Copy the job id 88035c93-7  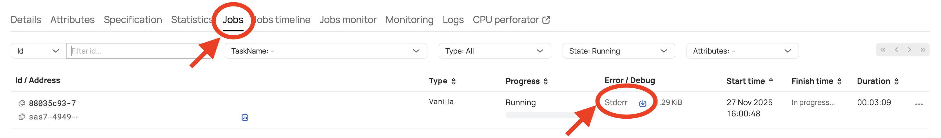pyautogui.click(x=22, y=104)
